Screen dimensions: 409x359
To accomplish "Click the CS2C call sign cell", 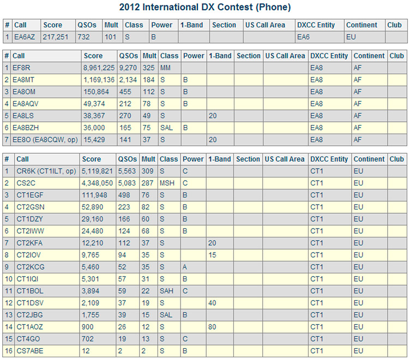I will point(47,183).
